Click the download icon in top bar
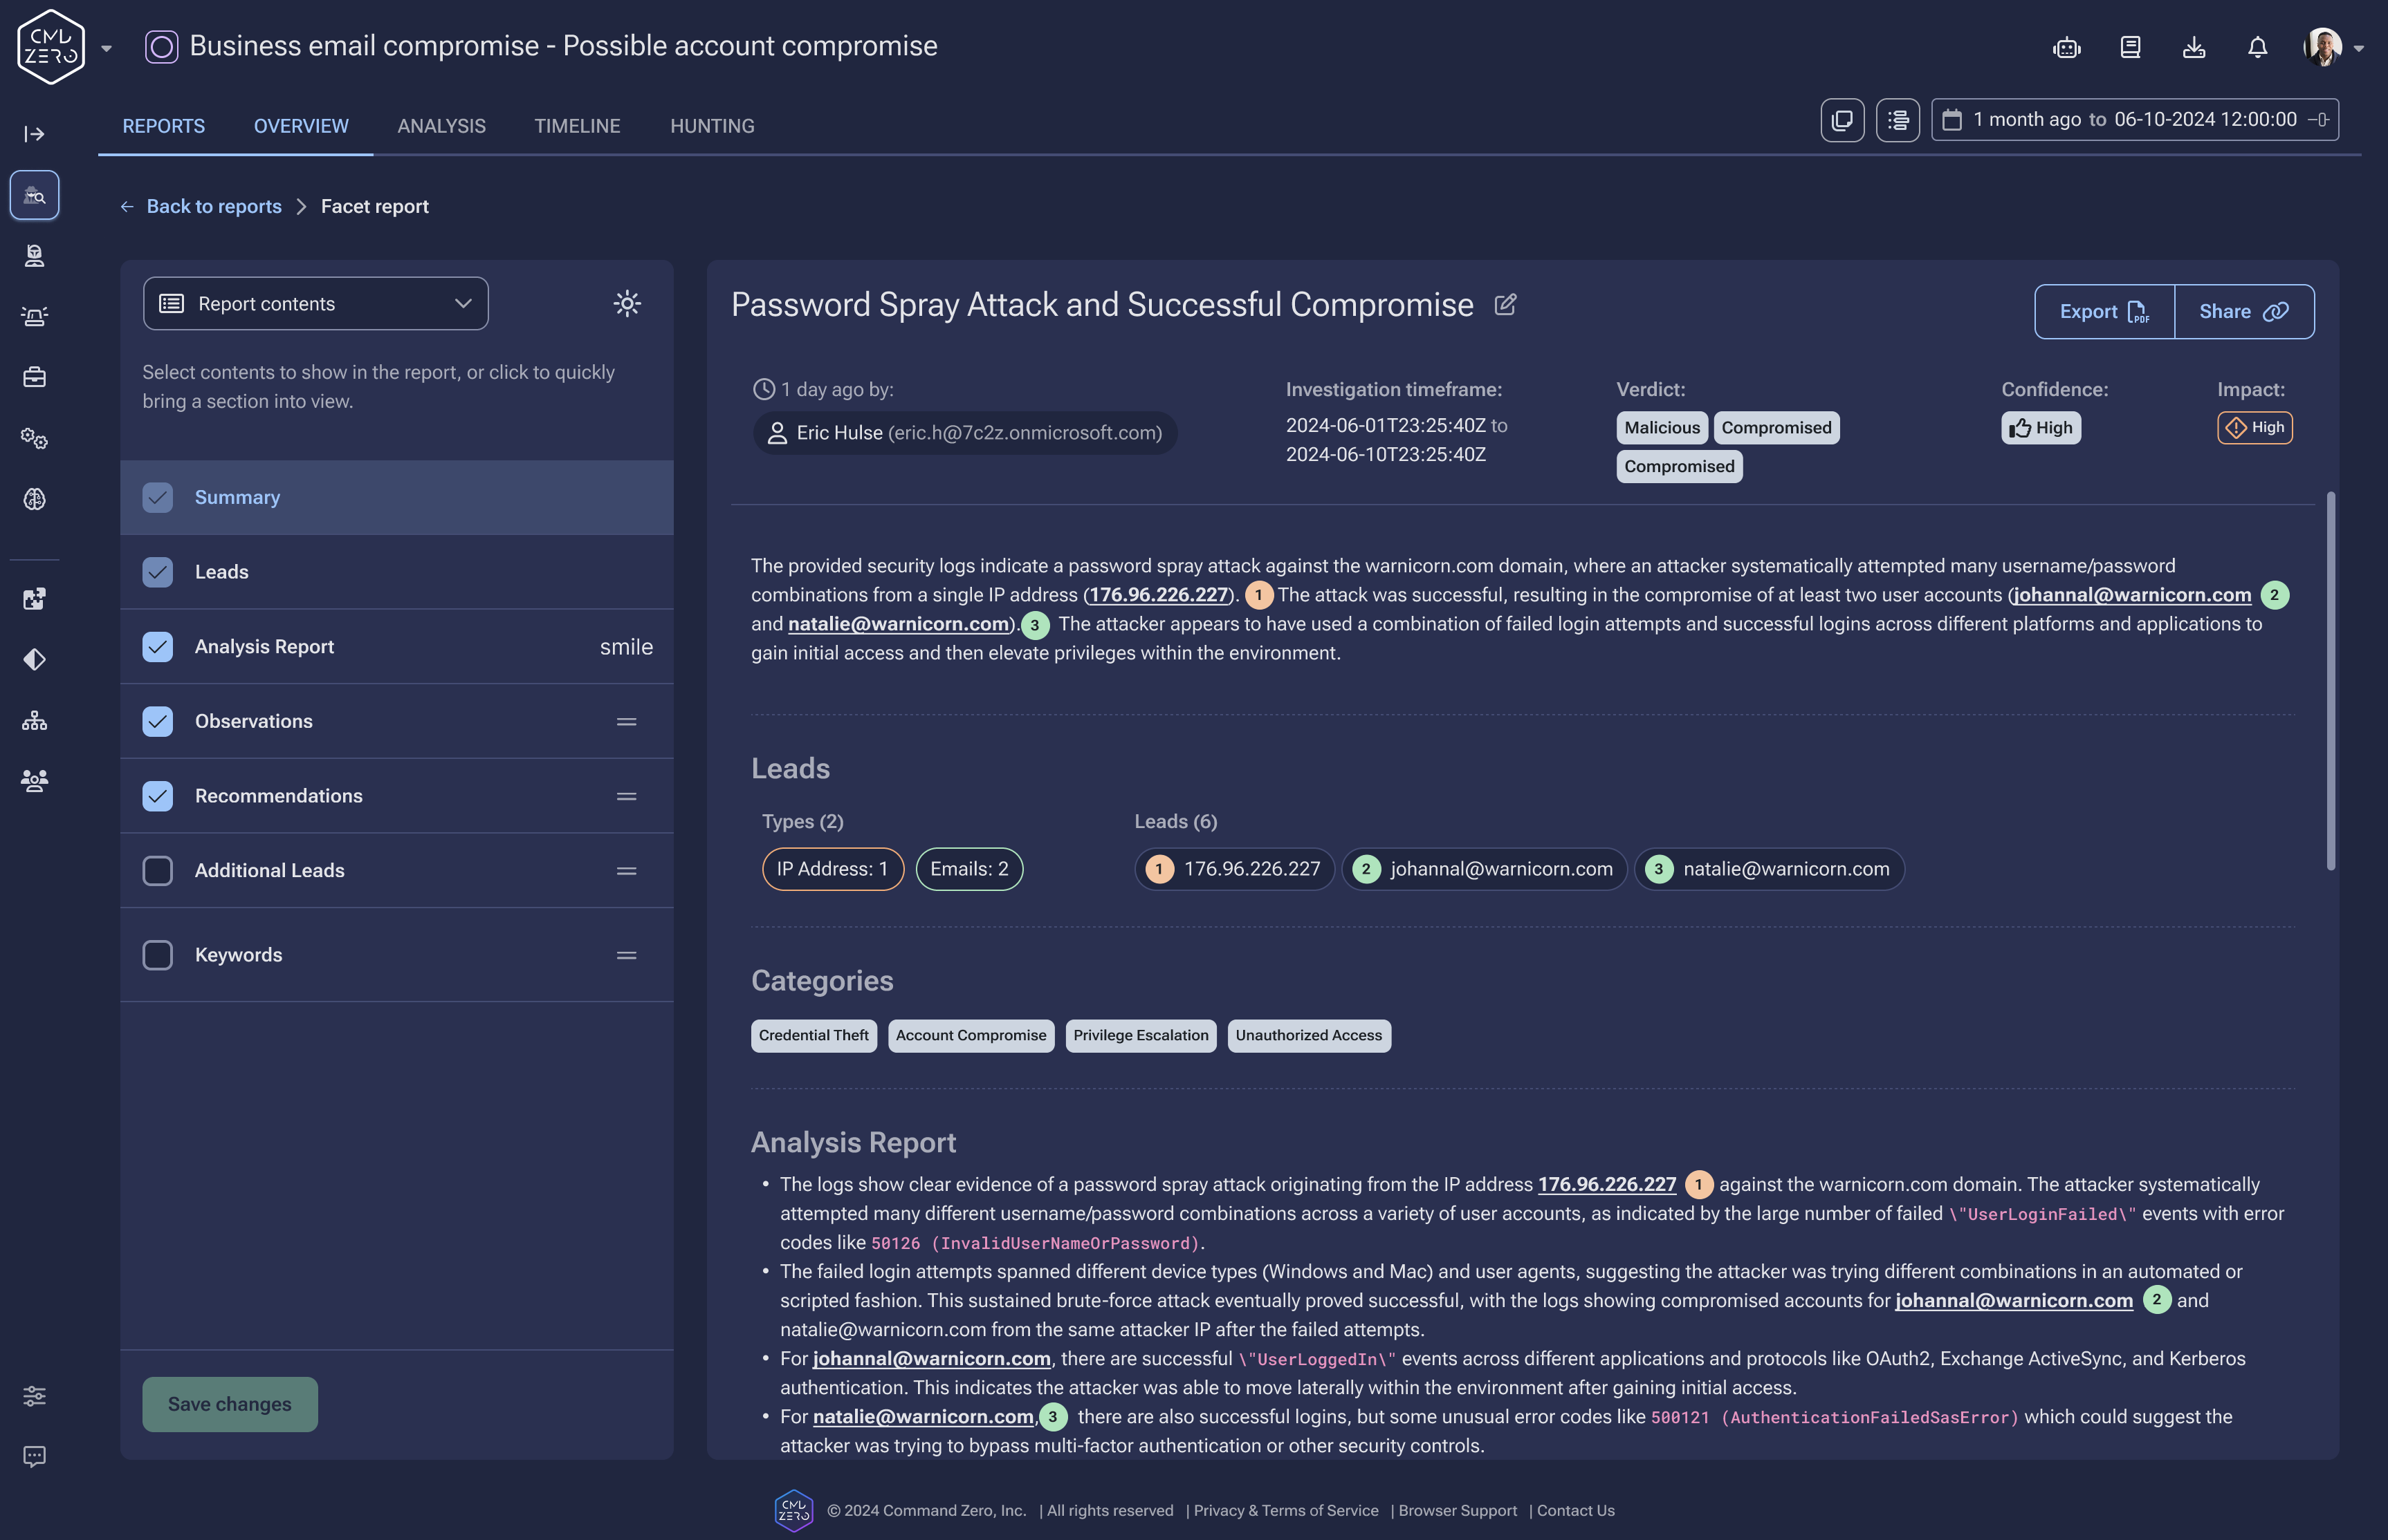This screenshot has width=2388, height=1540. (2194, 47)
